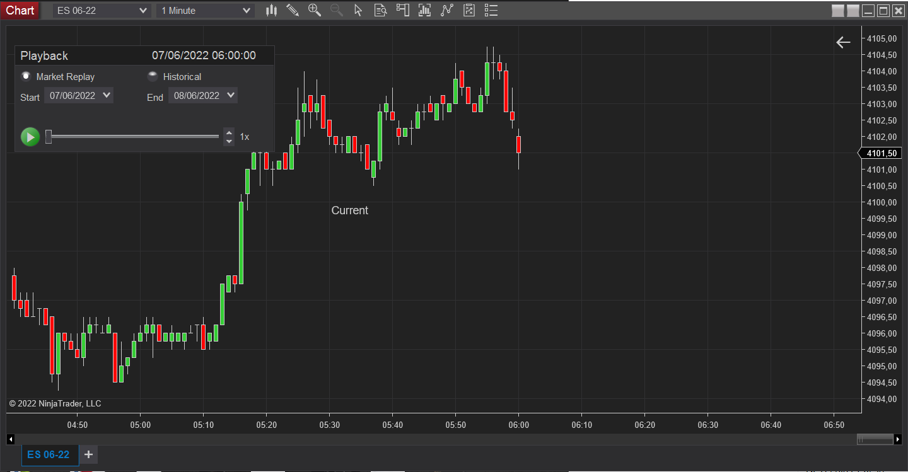908x472 pixels.
Task: Click the 4105,00 price axis label
Action: coord(882,38)
